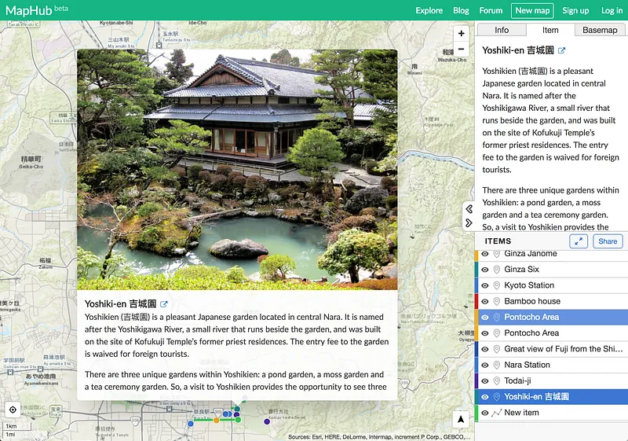Click external link icon beside popup title
This screenshot has height=441, width=628.
pyautogui.click(x=164, y=304)
